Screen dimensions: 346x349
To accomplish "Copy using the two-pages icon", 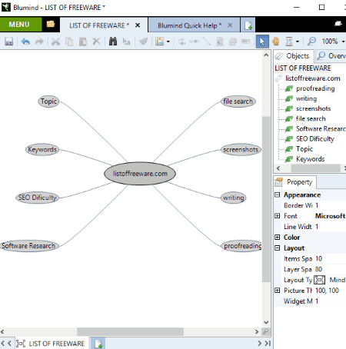I will coord(69,42).
